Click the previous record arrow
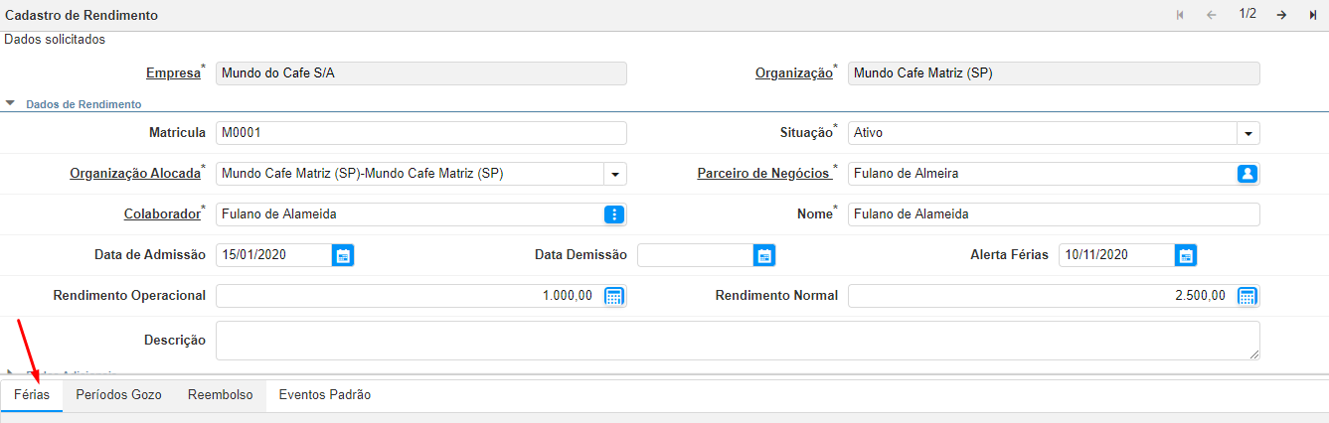 (1211, 15)
